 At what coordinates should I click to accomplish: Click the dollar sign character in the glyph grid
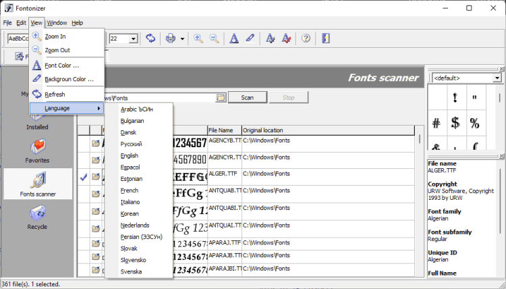pos(455,123)
